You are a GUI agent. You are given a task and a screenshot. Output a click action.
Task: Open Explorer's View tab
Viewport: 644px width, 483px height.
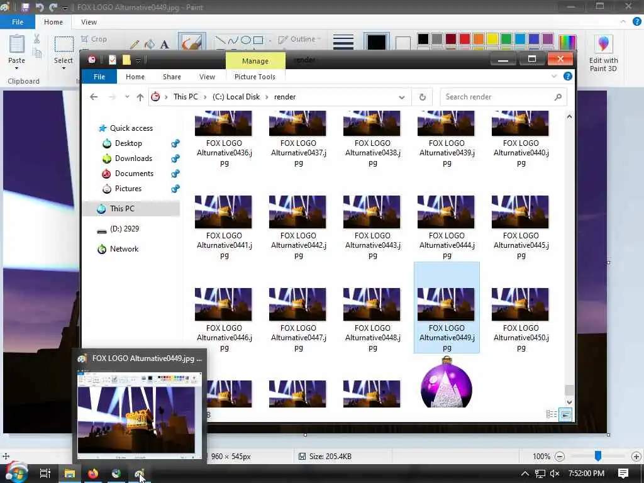[x=207, y=77]
